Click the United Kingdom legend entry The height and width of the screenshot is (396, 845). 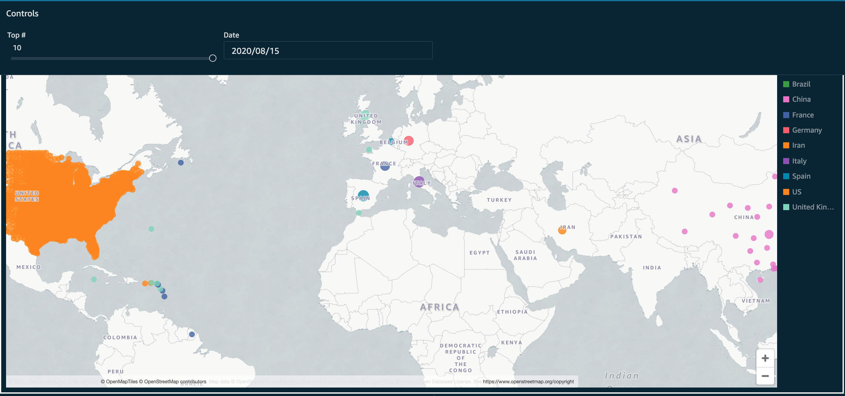click(x=812, y=207)
